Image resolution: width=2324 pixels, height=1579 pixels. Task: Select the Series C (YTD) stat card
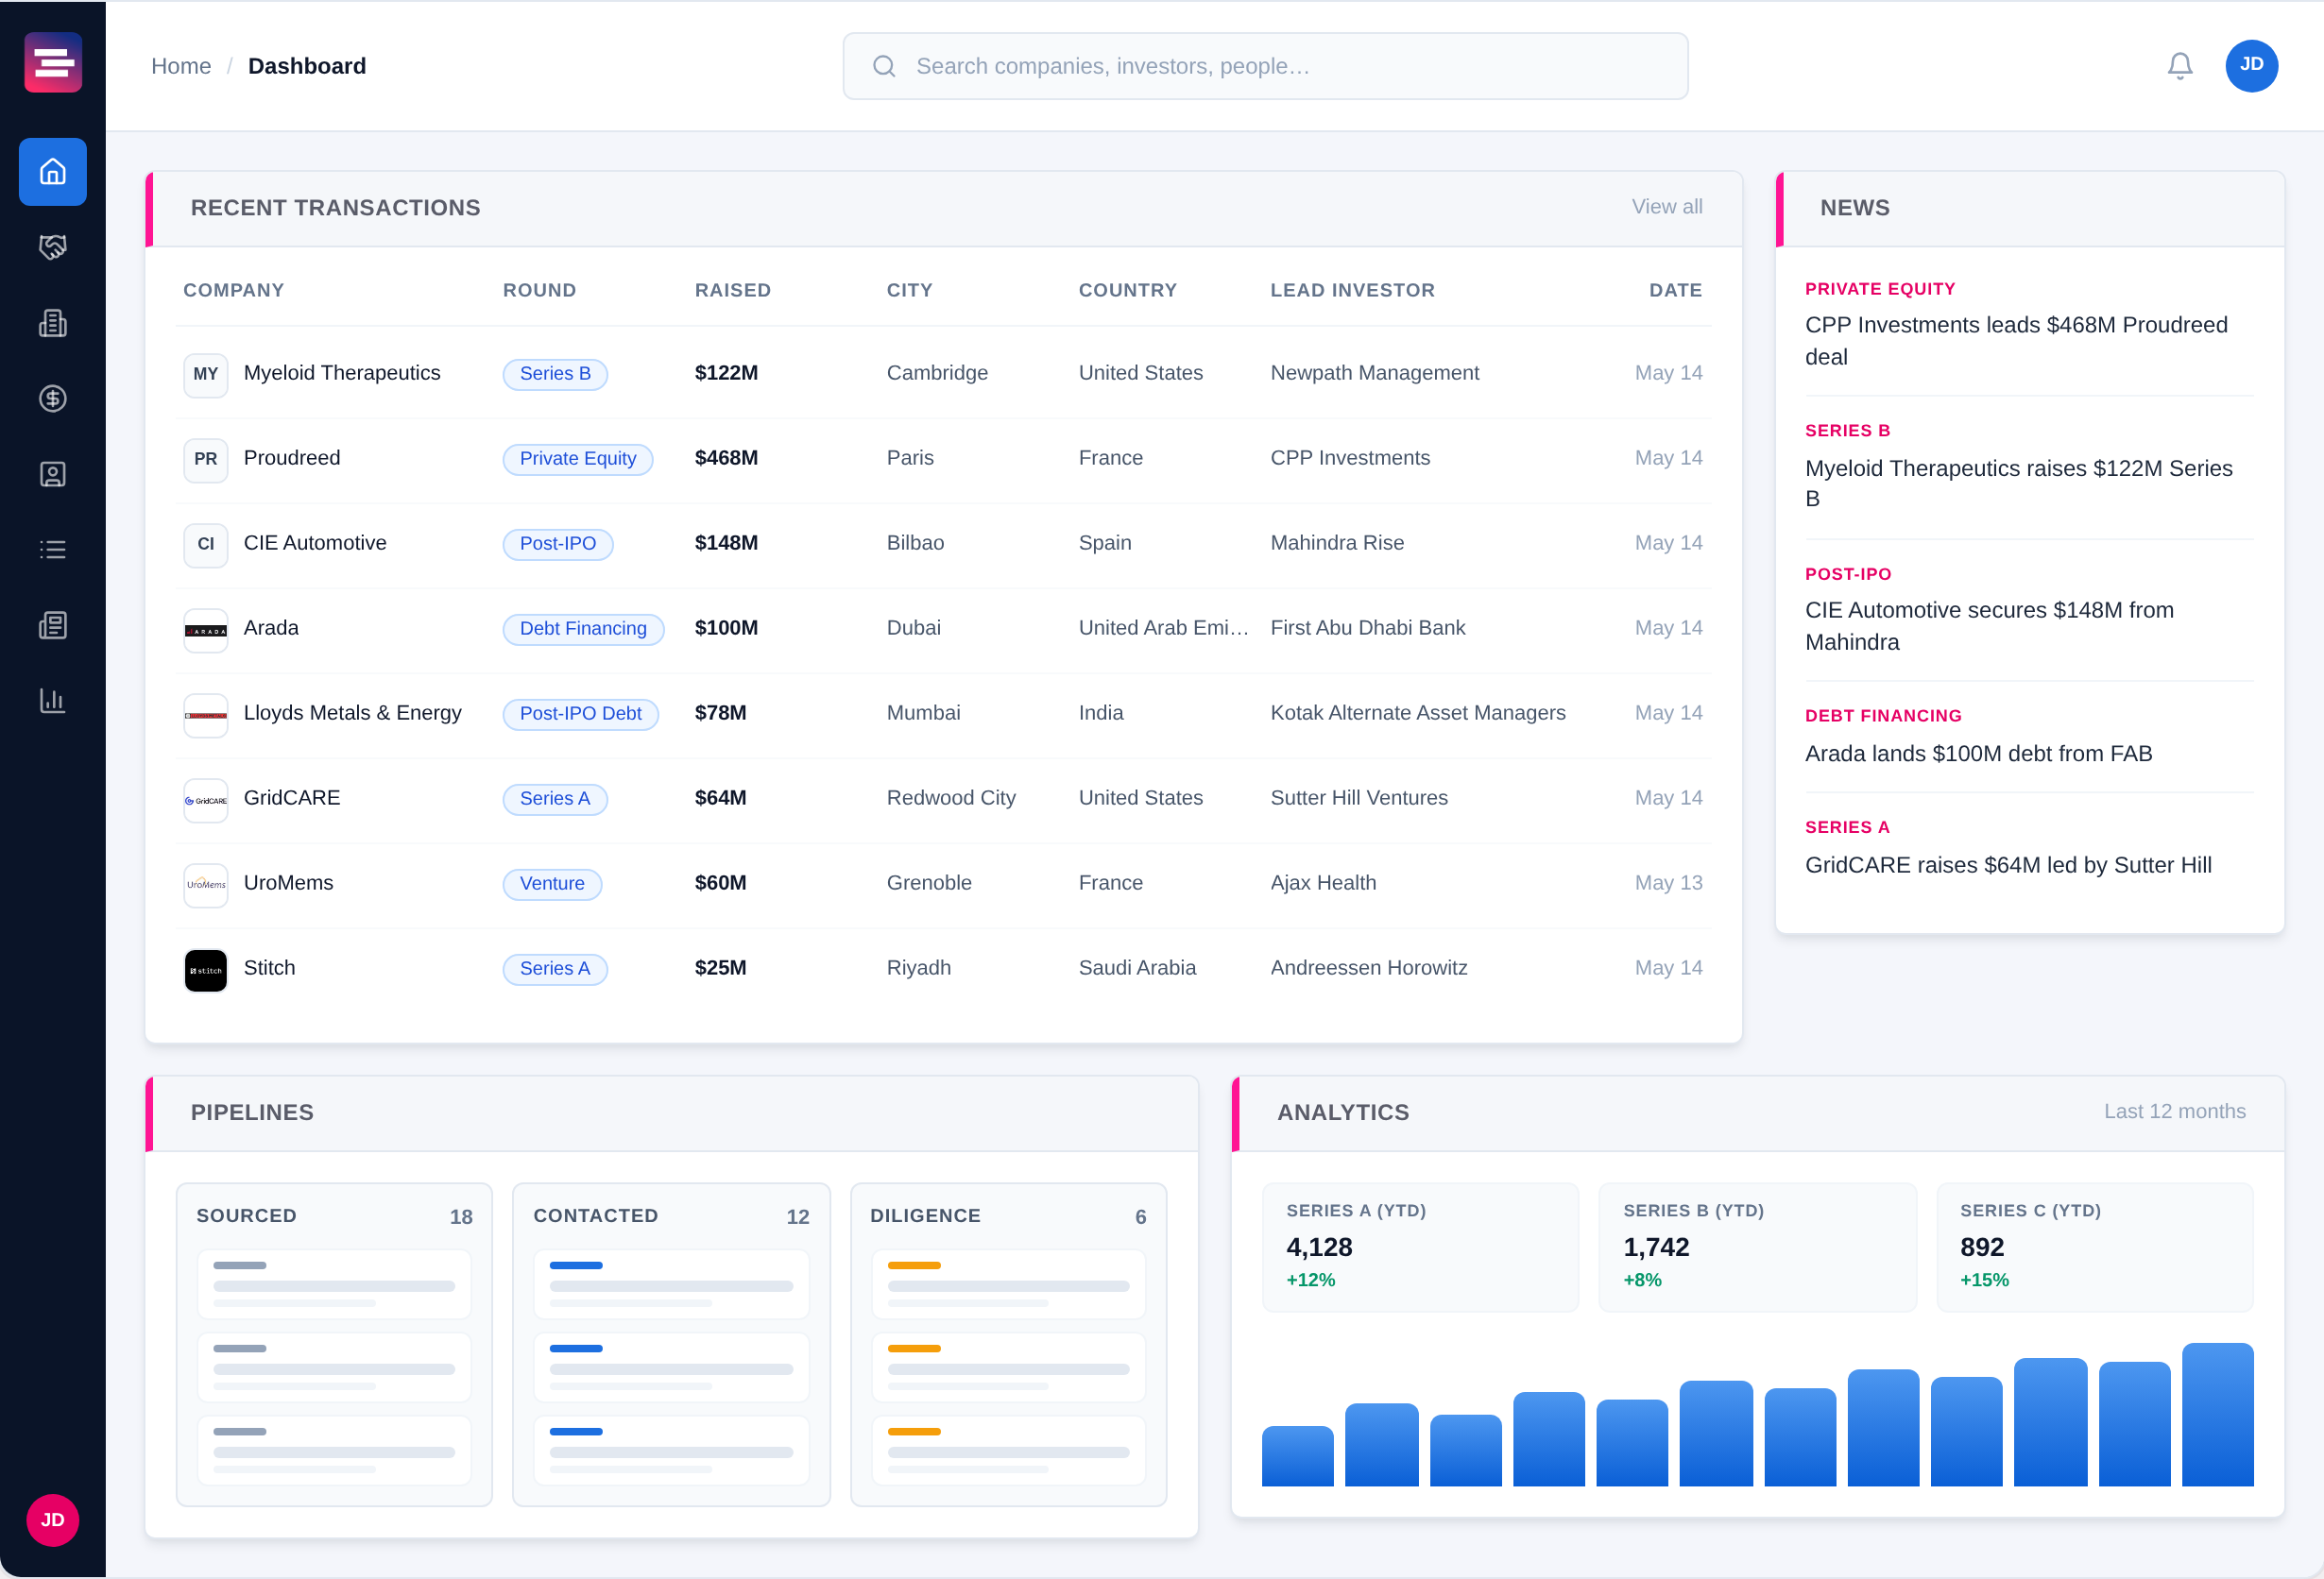pyautogui.click(x=2094, y=1248)
